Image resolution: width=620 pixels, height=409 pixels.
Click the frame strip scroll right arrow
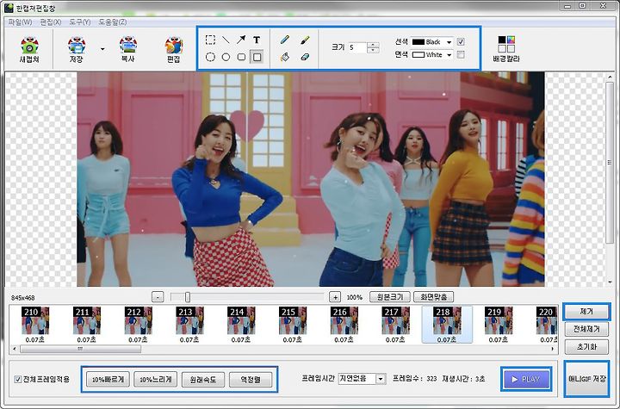pos(552,349)
